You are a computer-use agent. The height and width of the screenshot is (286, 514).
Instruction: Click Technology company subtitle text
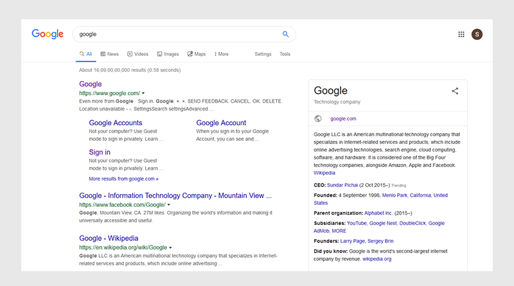337,102
